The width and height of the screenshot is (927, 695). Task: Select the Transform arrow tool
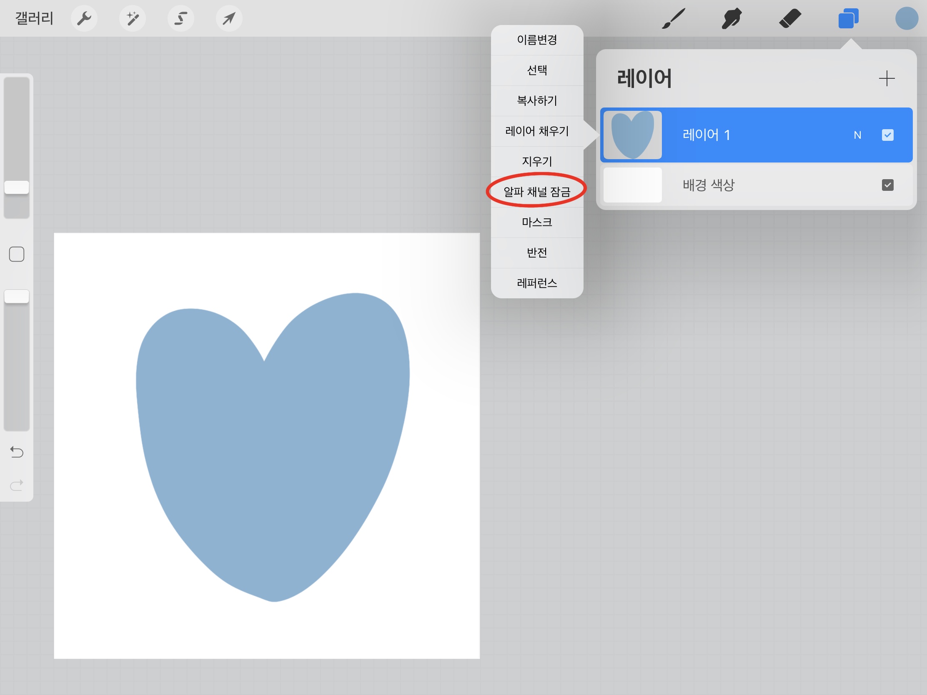[229, 18]
